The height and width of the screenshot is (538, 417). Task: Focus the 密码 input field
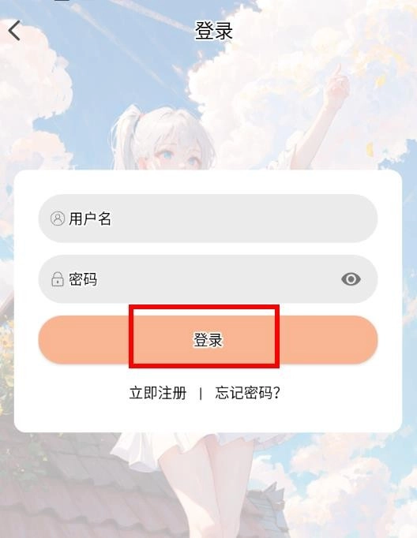[x=208, y=279]
